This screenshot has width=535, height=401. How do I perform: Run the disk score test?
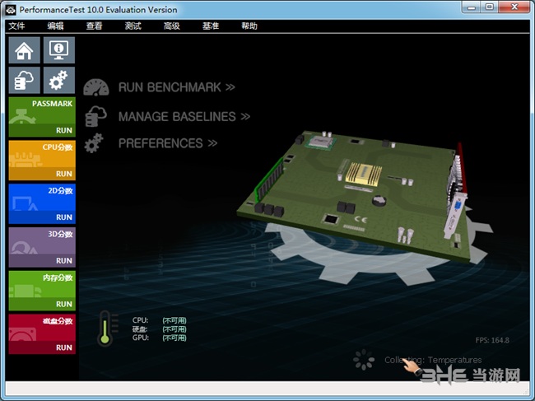pos(64,347)
